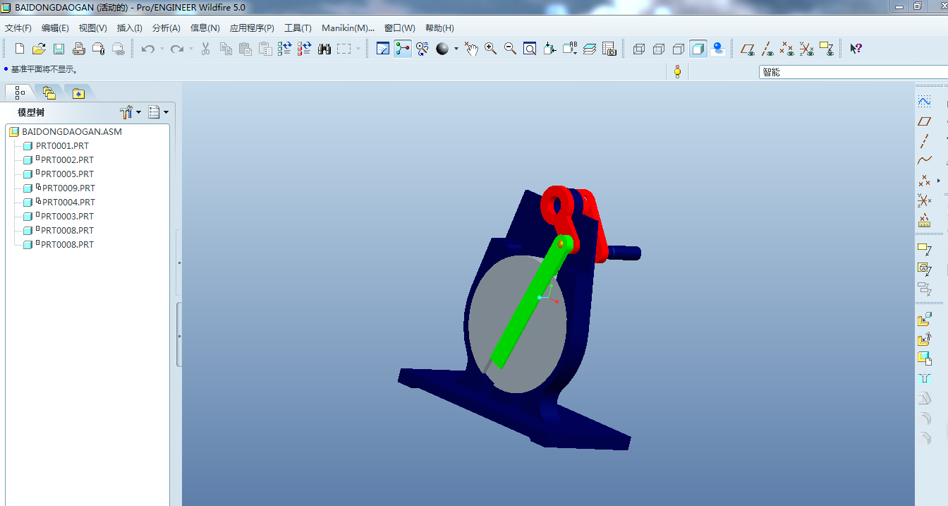The width and height of the screenshot is (948, 506).
Task: Open appearance gallery sphere swatch
Action: click(x=442, y=49)
